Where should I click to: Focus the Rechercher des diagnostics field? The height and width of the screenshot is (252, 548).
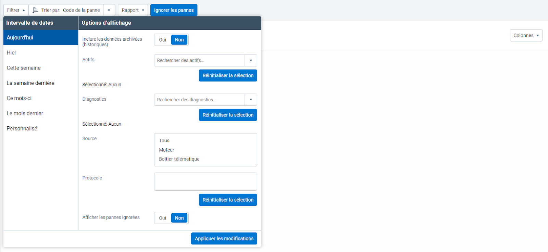[199, 100]
